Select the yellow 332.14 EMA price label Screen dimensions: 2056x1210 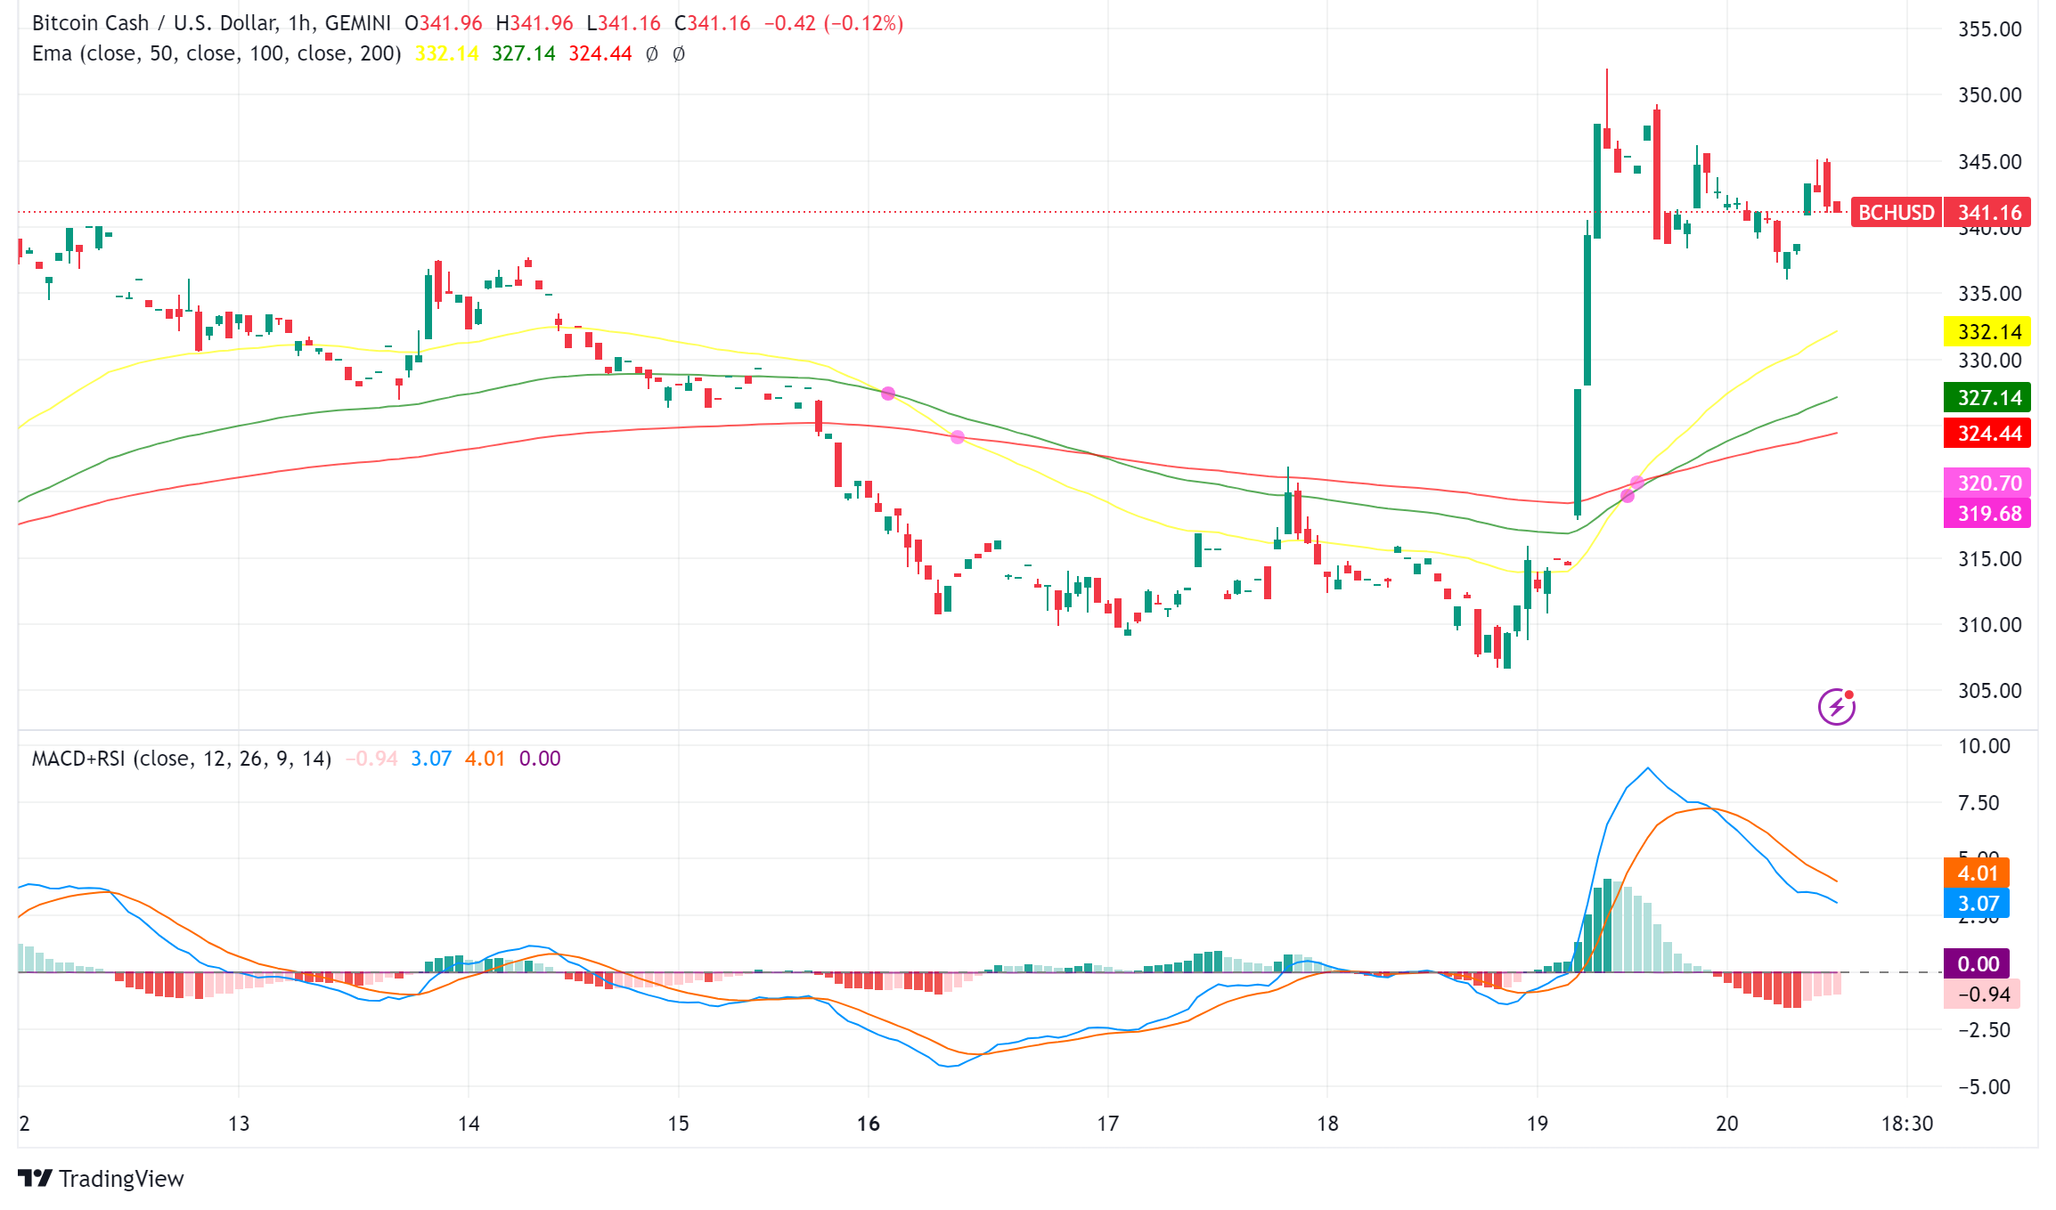click(x=1987, y=332)
